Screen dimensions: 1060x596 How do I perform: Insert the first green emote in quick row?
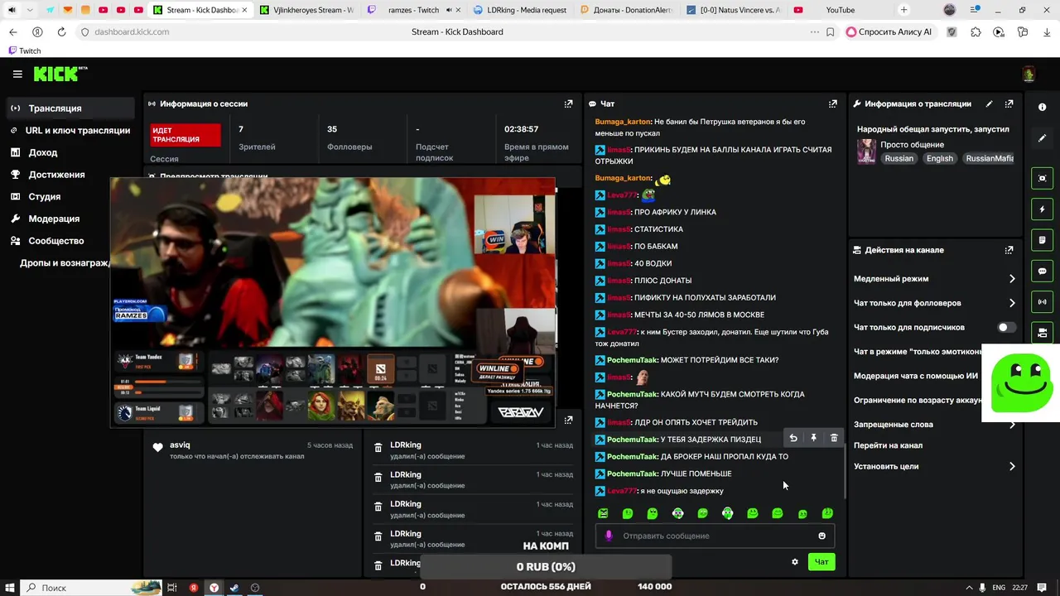click(603, 513)
